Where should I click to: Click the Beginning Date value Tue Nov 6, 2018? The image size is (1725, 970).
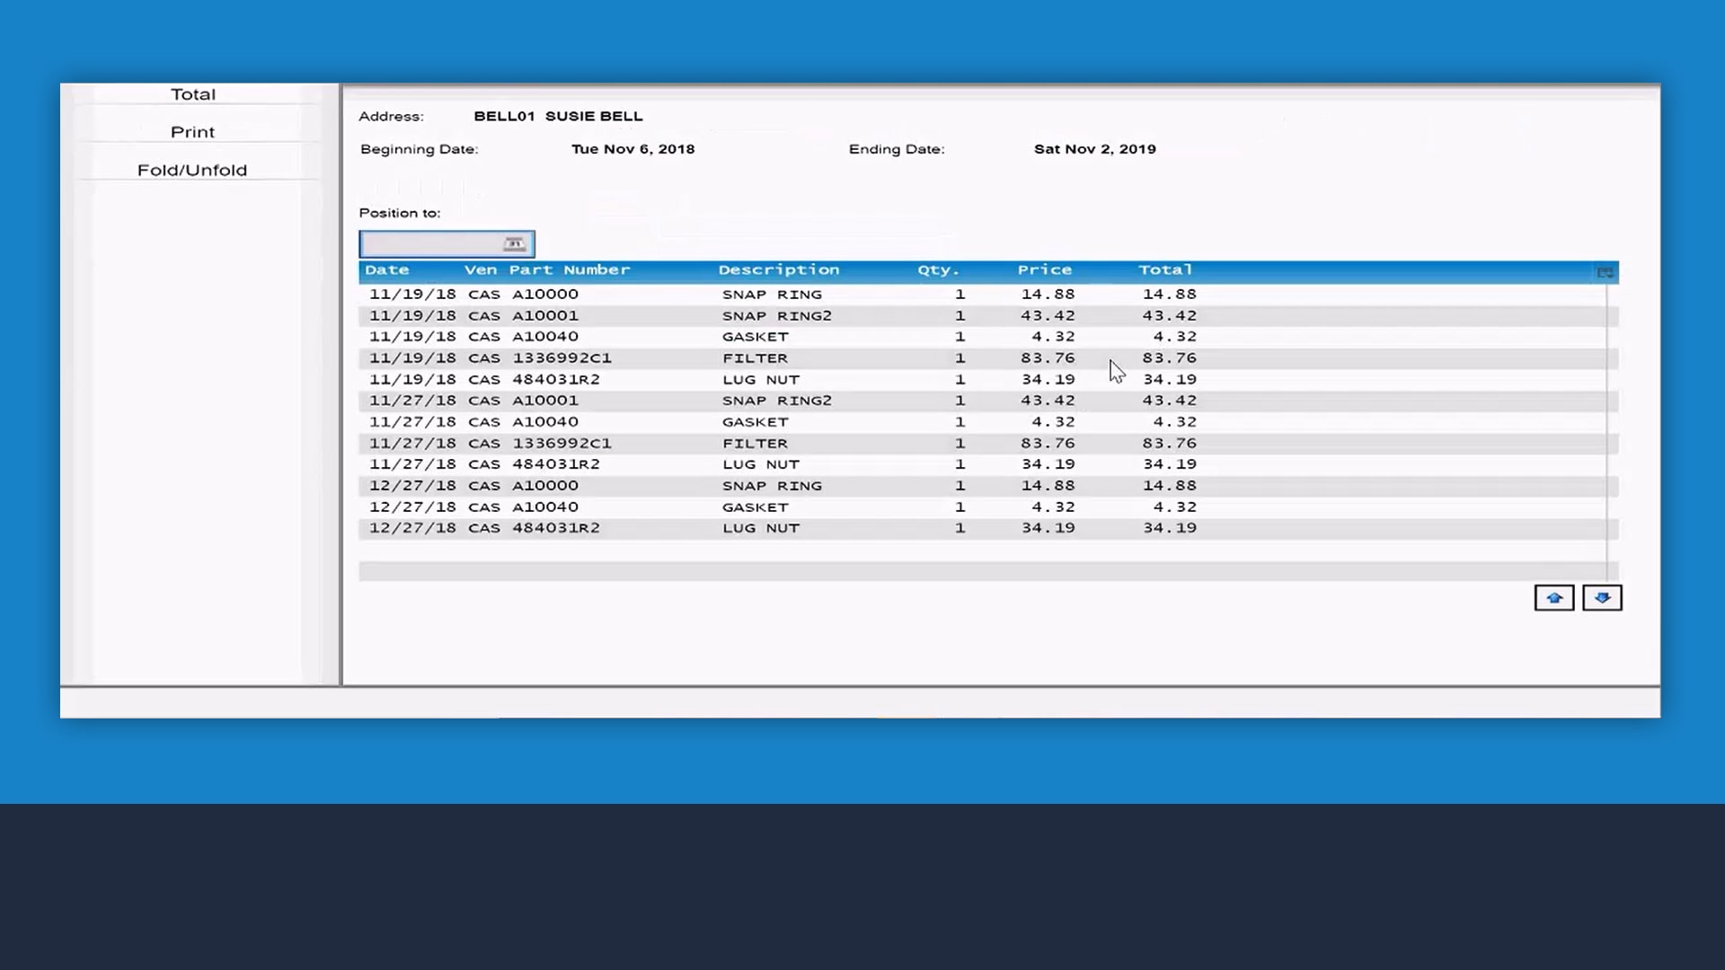pos(632,149)
